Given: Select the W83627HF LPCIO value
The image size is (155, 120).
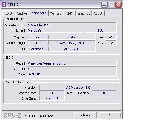Looking at the screenshot, I should tap(72, 49).
